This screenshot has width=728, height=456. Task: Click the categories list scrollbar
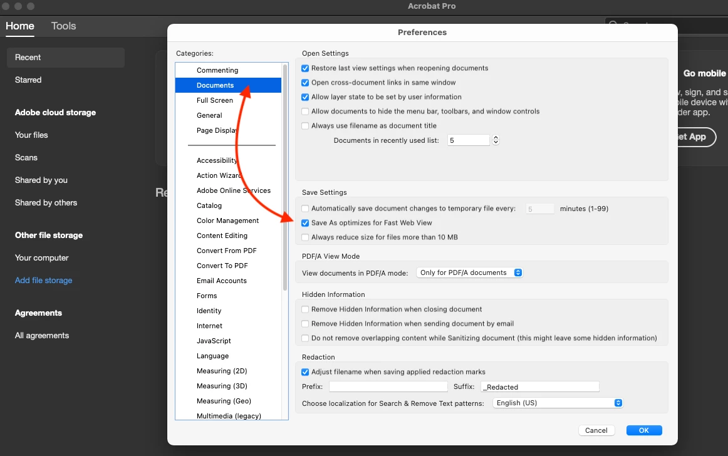pos(285,177)
